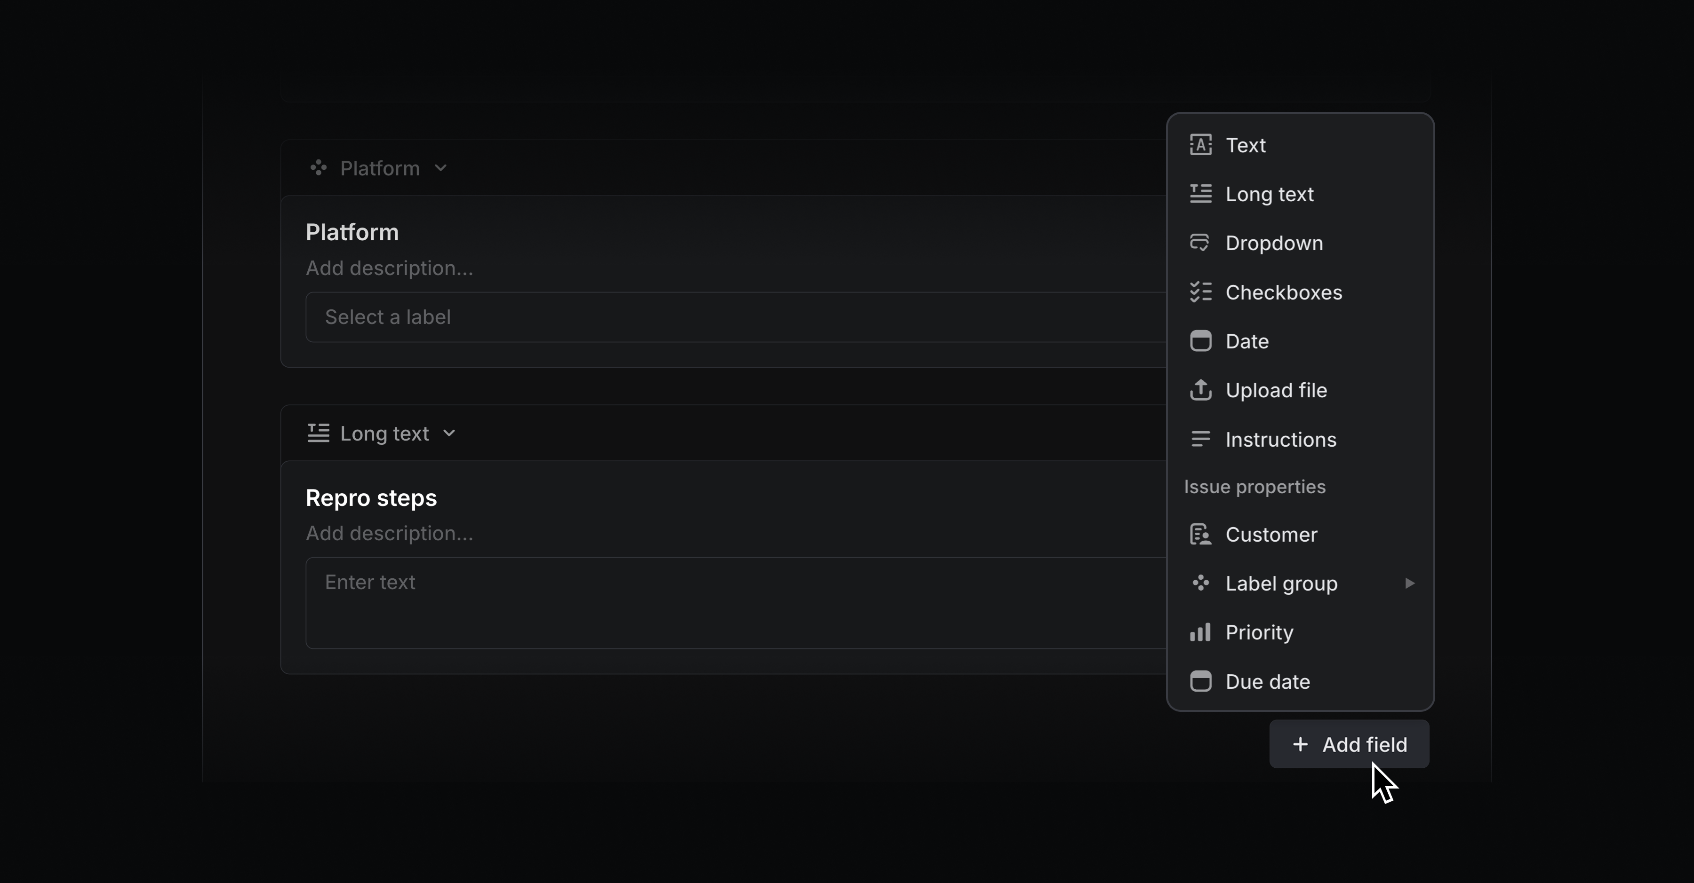Expand the Platform field type selector
This screenshot has width=1694, height=883.
[440, 167]
